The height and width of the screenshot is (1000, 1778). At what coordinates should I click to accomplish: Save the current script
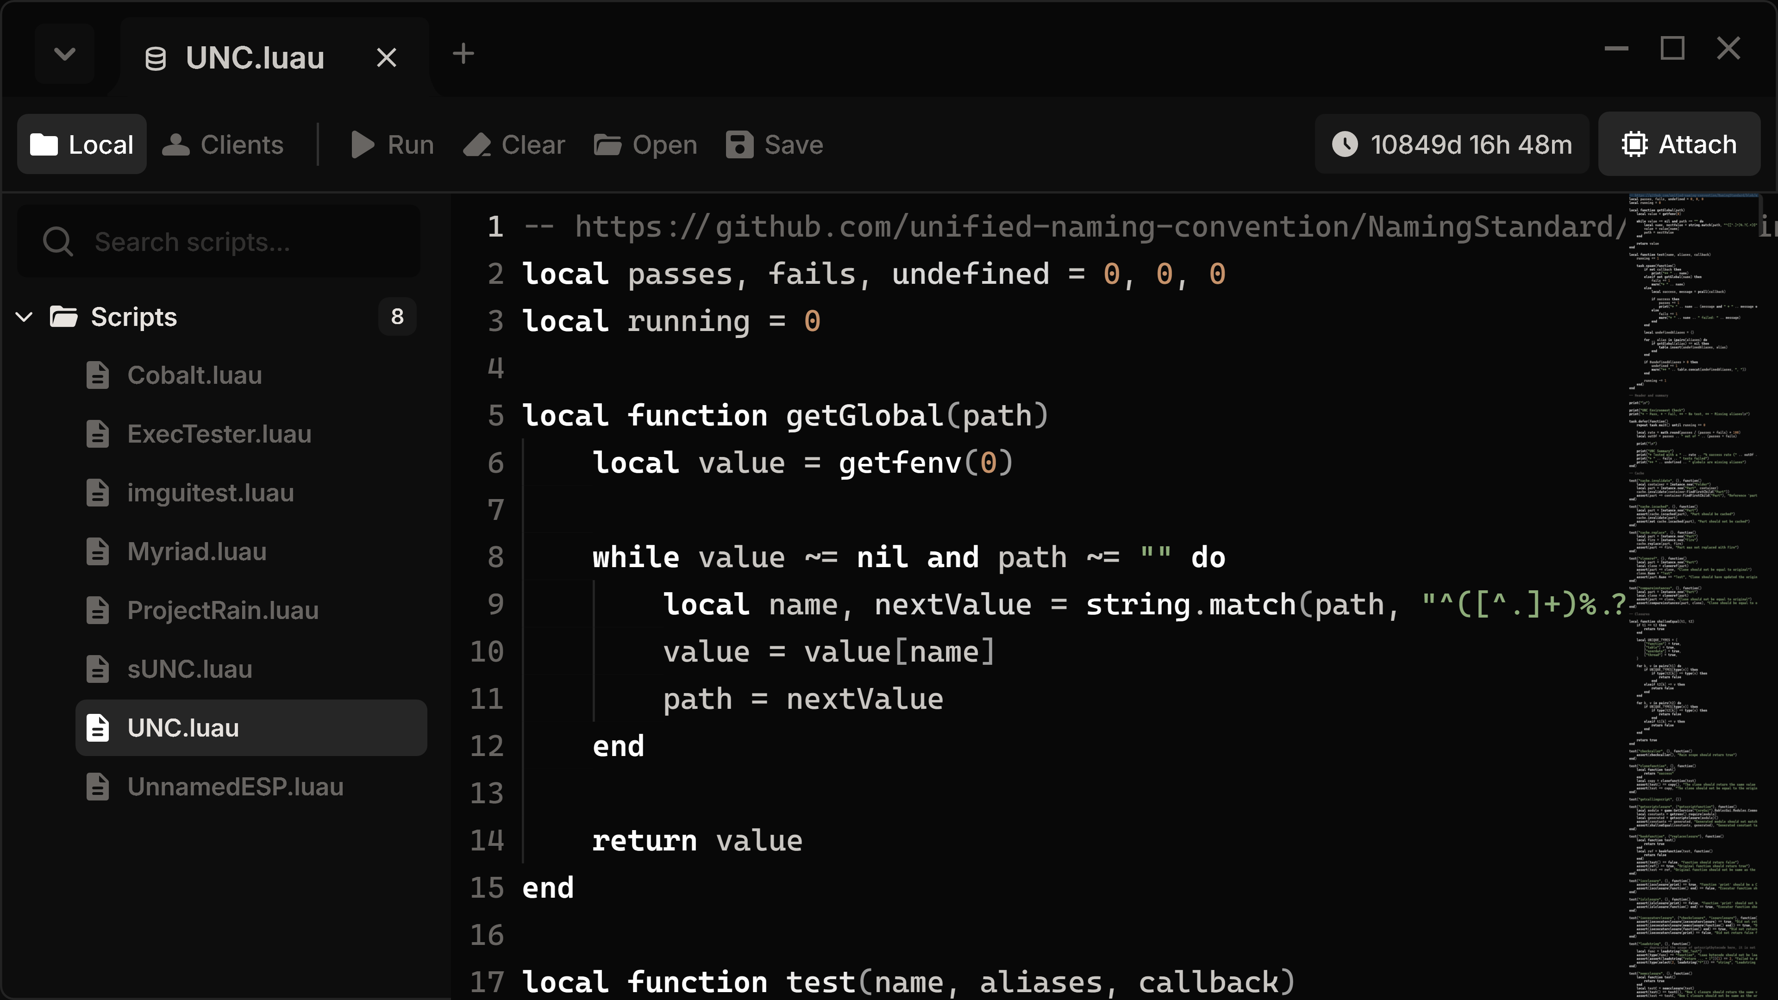[x=775, y=144]
